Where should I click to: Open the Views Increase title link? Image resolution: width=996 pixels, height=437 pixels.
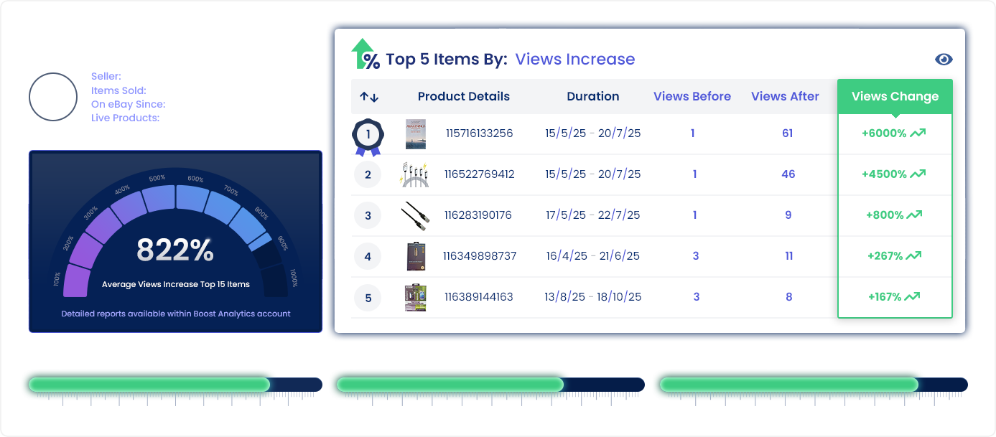pyautogui.click(x=575, y=60)
